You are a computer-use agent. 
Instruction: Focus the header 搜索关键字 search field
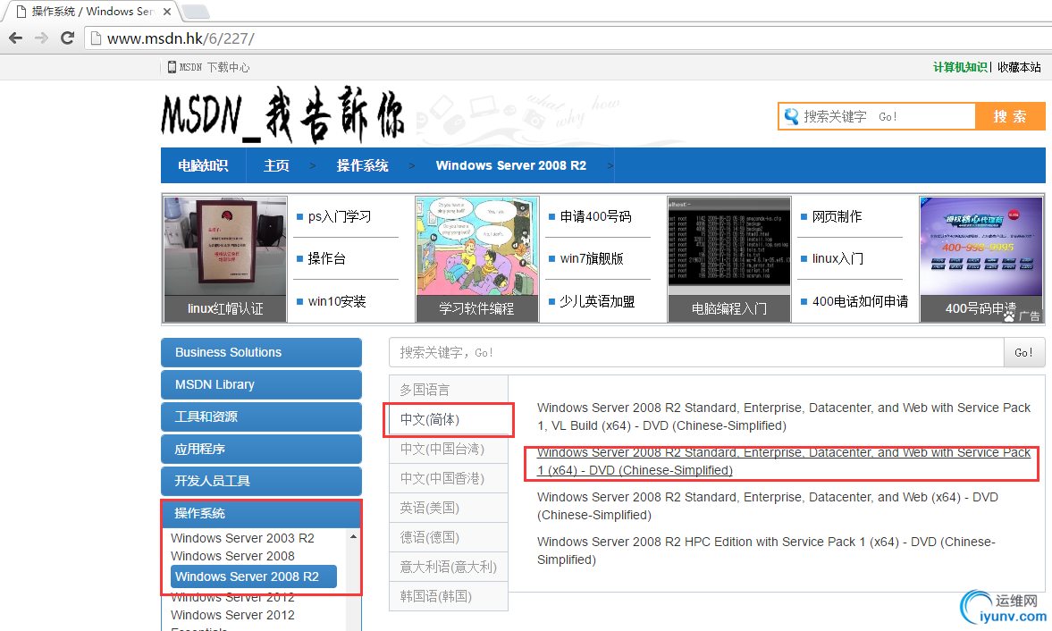pos(877,116)
